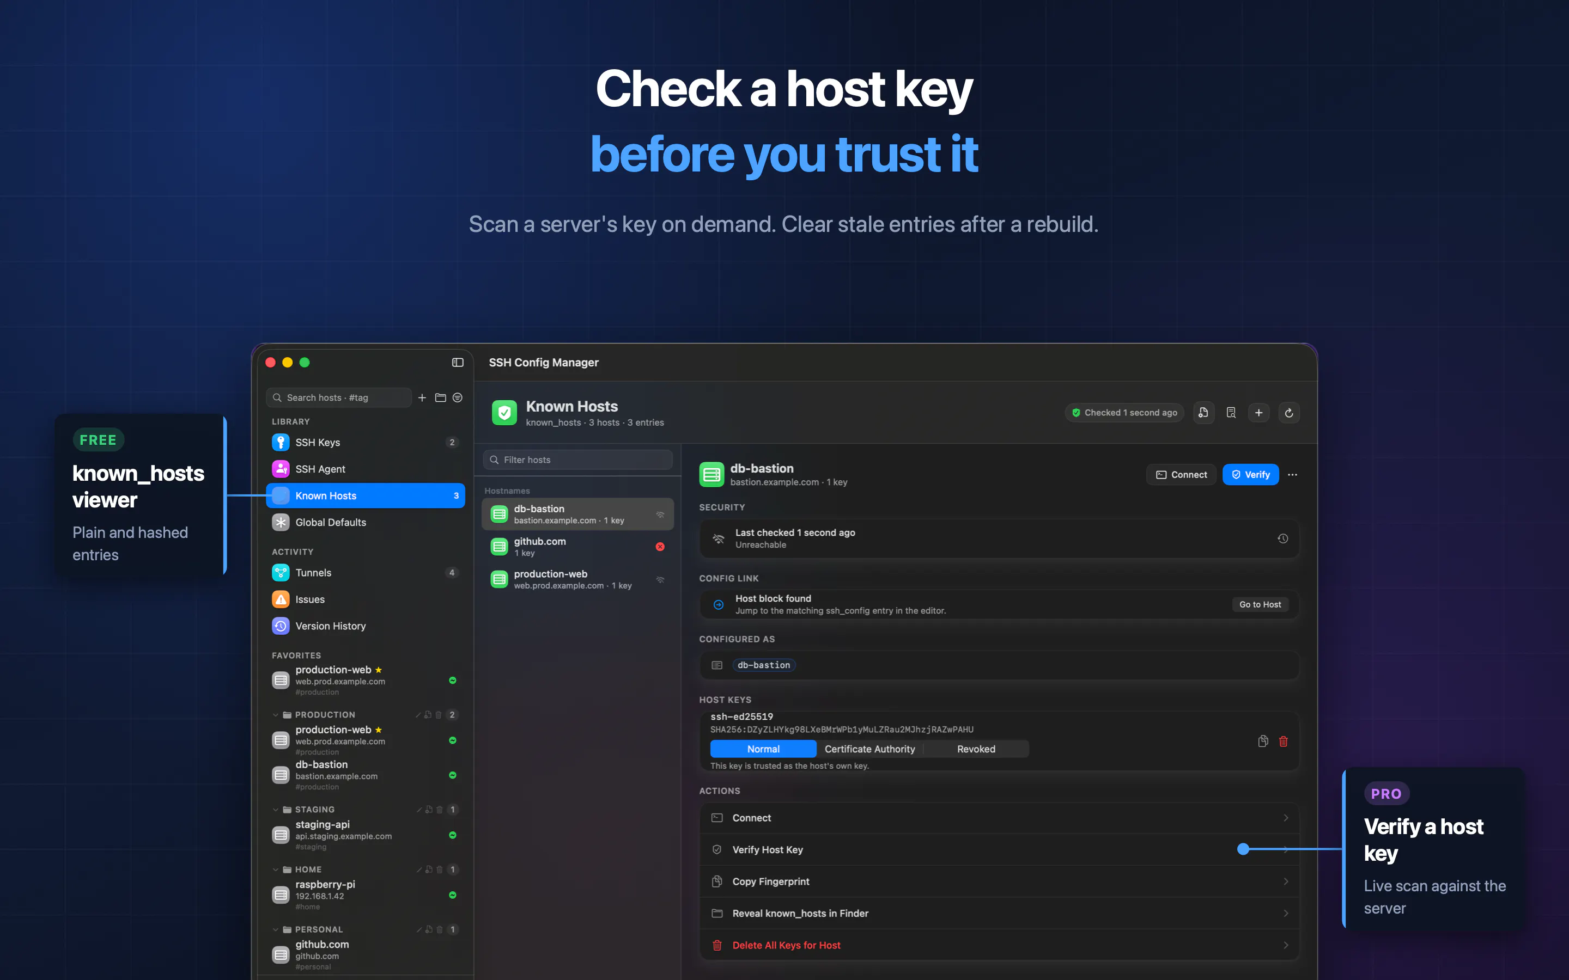Image resolution: width=1569 pixels, height=980 pixels.
Task: Click the db-bastion server icon in detail header
Action: (712, 474)
